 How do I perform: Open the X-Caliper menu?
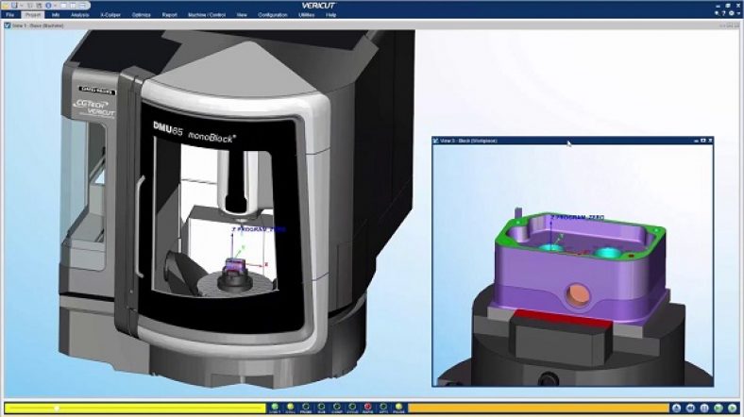110,15
